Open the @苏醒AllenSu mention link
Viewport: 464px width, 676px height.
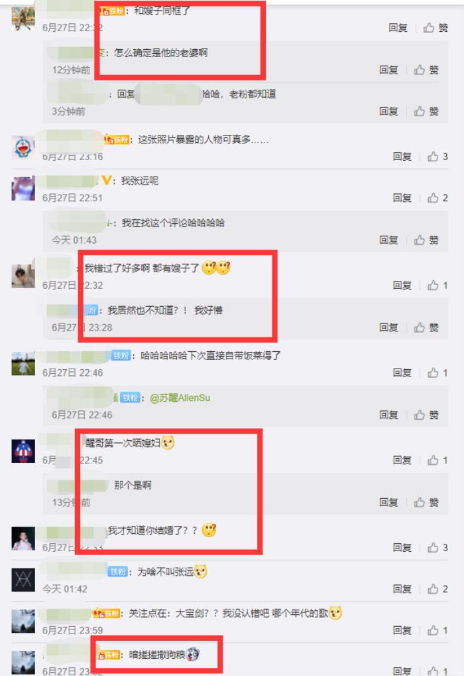click(180, 398)
